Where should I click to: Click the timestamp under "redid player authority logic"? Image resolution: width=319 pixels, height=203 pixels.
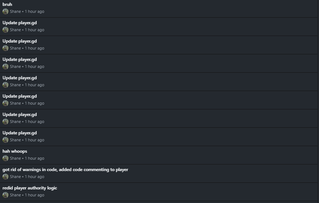point(35,195)
